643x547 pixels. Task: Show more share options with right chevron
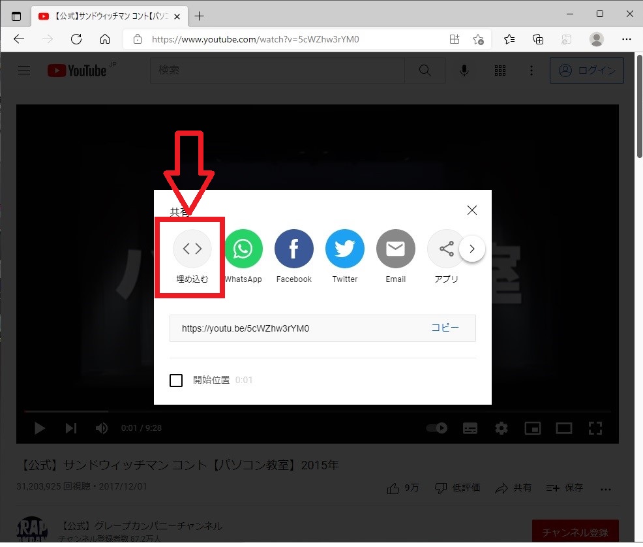tap(472, 249)
